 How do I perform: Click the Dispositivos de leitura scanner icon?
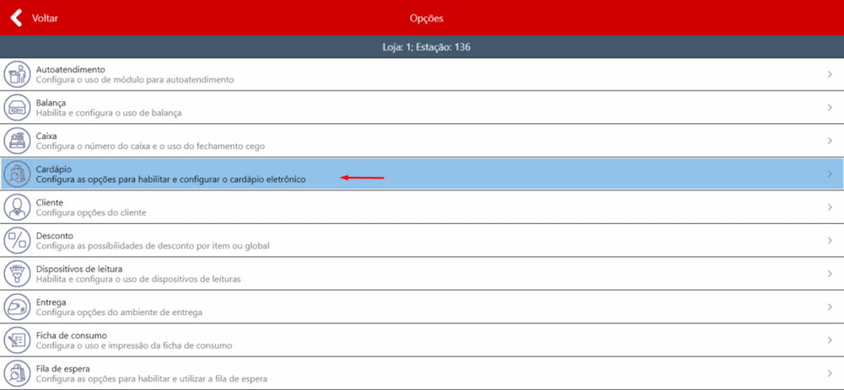[x=16, y=273]
